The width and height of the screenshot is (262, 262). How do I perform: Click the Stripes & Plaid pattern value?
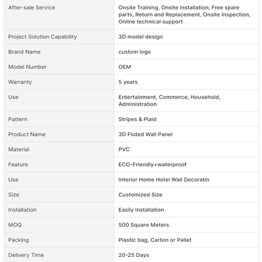(137, 119)
